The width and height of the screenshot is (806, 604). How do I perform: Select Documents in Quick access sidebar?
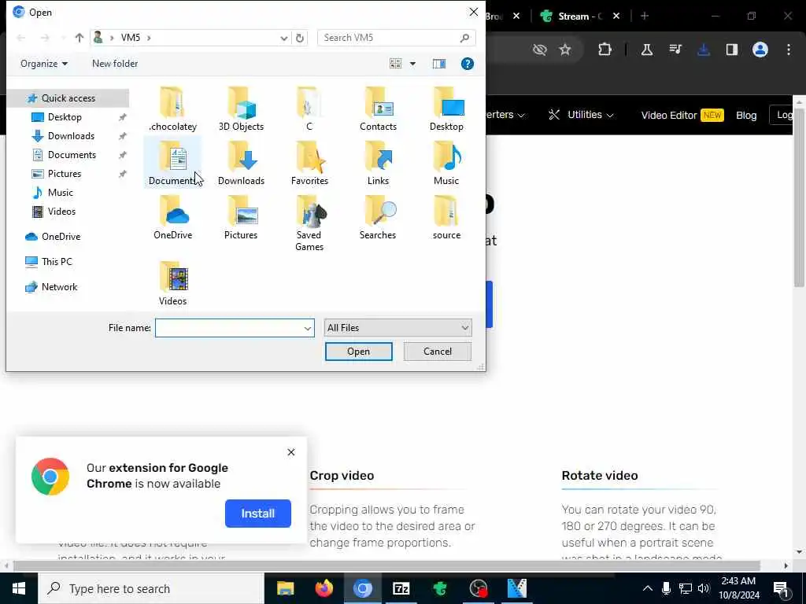pos(72,155)
